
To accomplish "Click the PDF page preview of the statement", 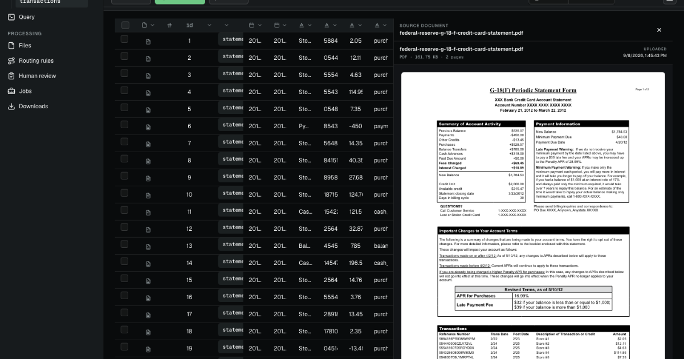I will click(533, 215).
